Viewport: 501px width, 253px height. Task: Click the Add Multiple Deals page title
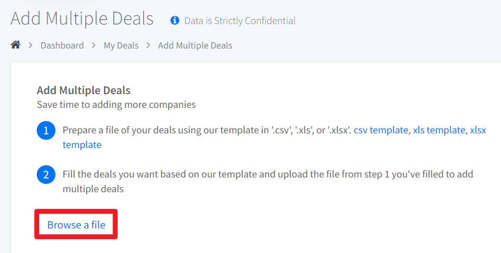click(x=82, y=18)
